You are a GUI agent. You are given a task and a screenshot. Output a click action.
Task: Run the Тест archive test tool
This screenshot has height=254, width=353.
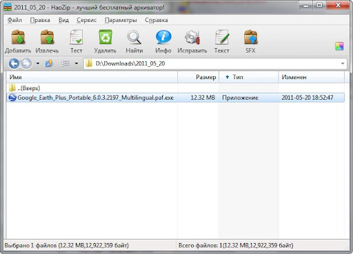click(76, 37)
